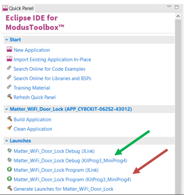The image size is (184, 195).
Task: Click the broom icon beside Clean Application
Action: click(x=10, y=128)
